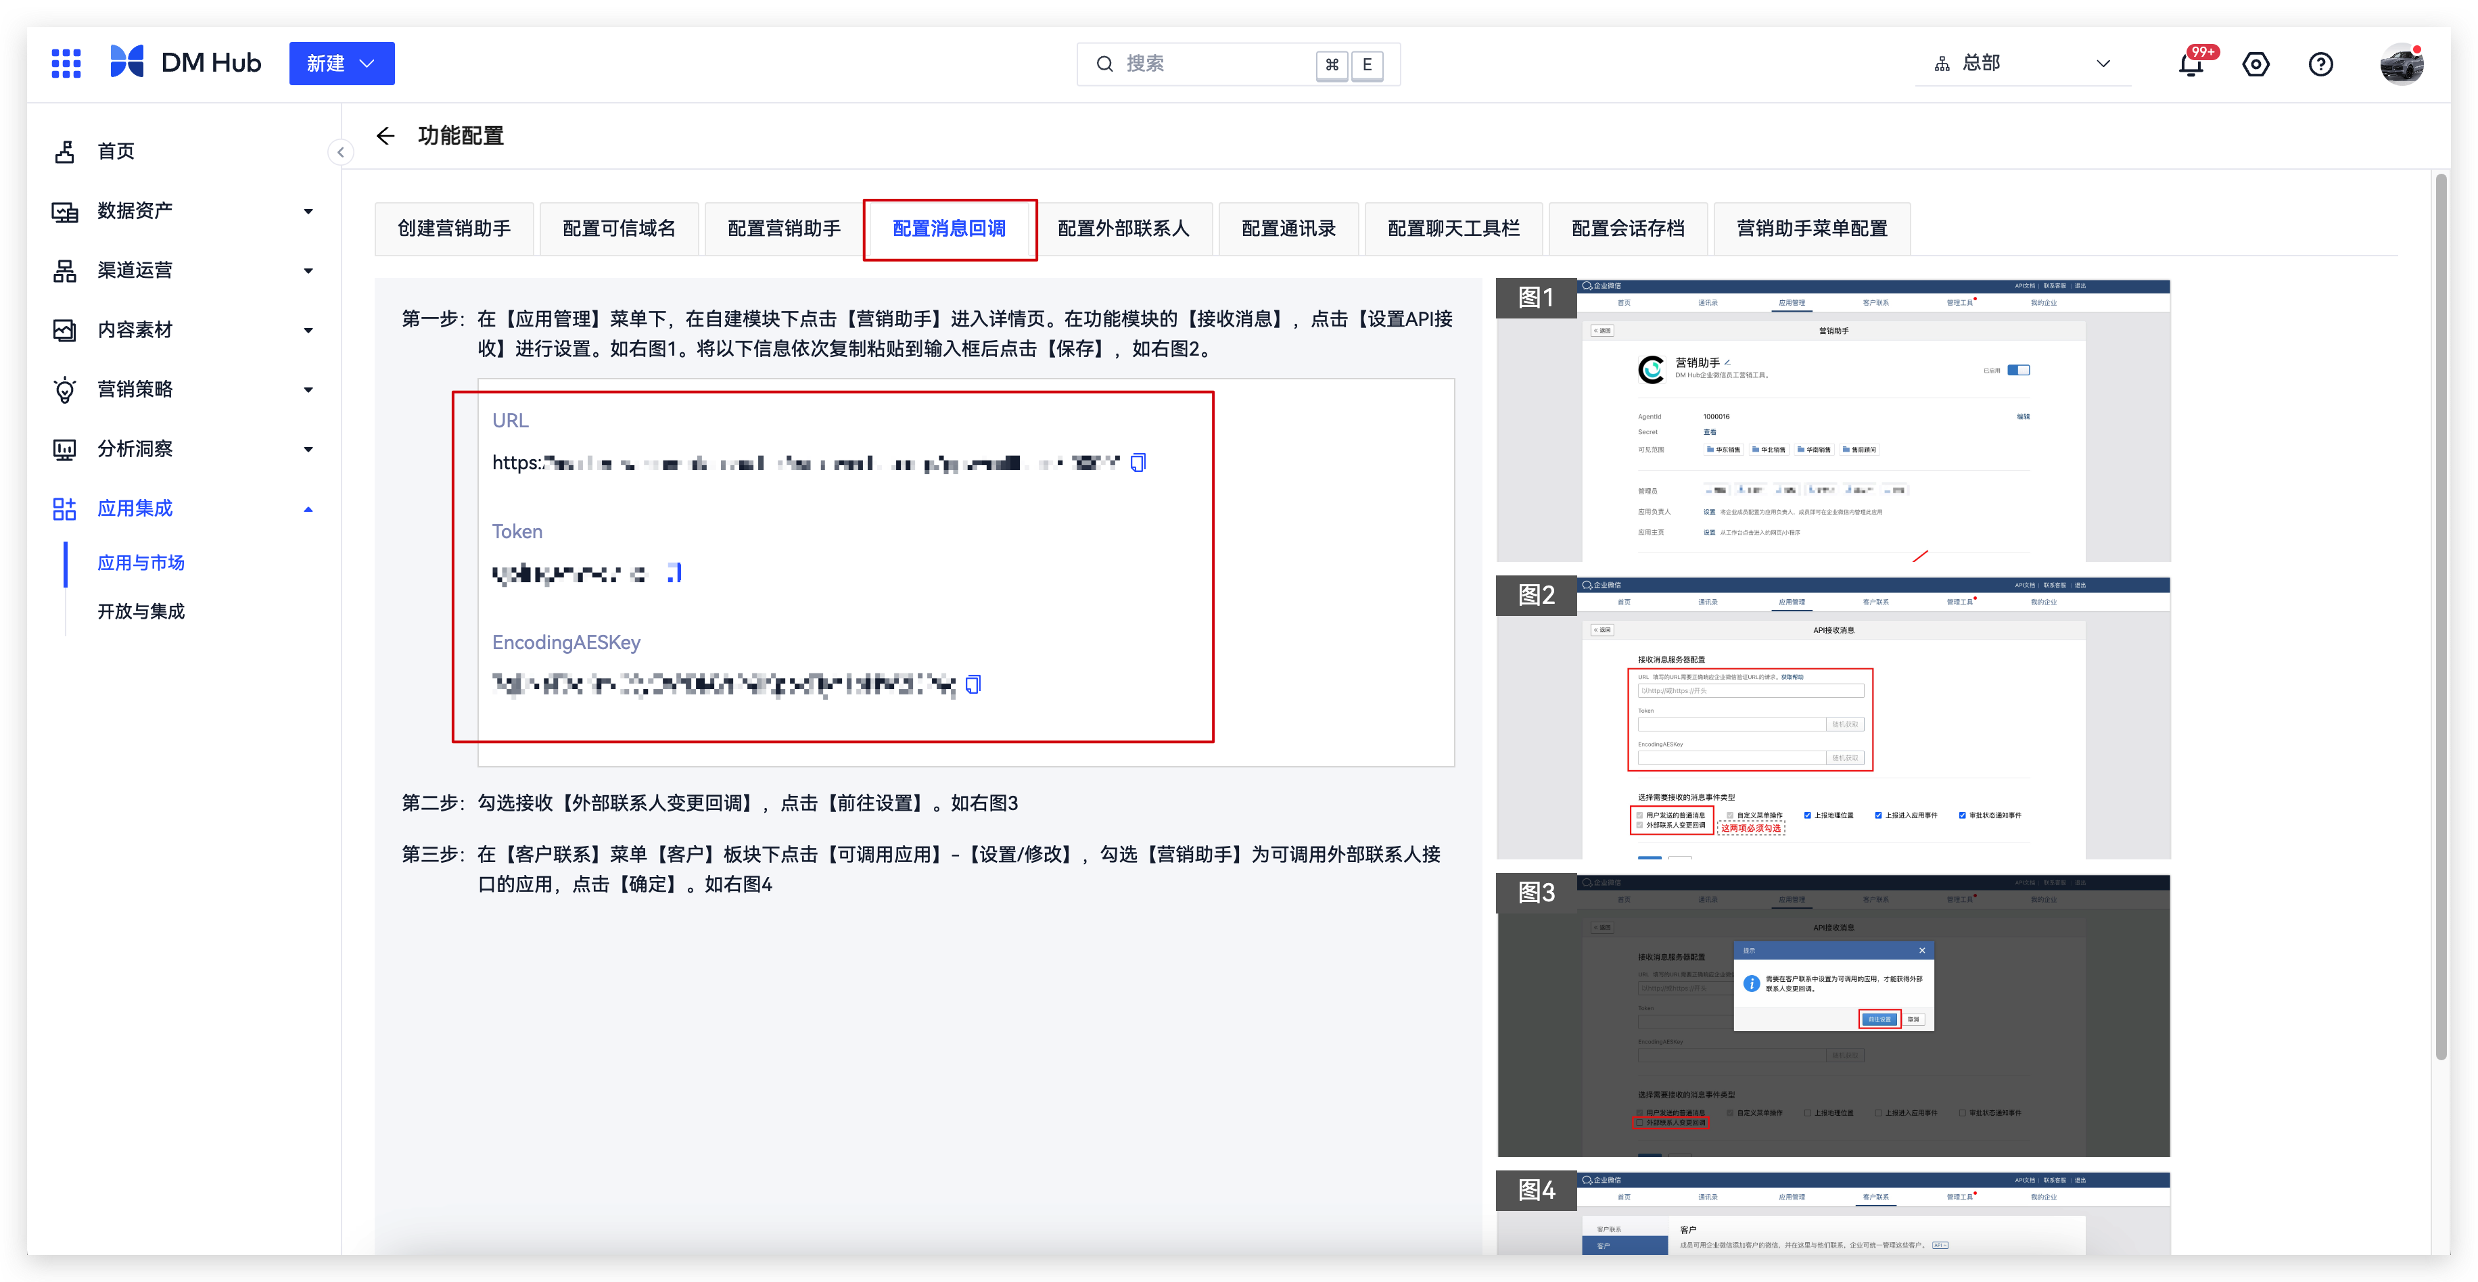Image resolution: width=2478 pixels, height=1282 pixels.
Task: Copy the EncodingAESKey with copy icon
Action: [x=973, y=684]
